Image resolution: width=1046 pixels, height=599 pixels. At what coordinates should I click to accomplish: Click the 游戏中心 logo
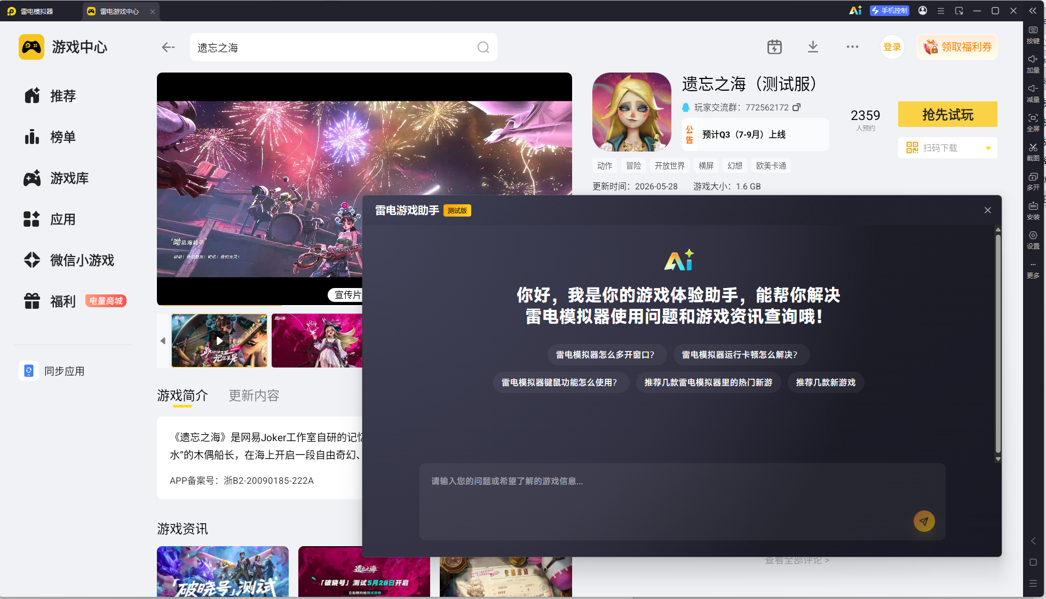[x=63, y=47]
